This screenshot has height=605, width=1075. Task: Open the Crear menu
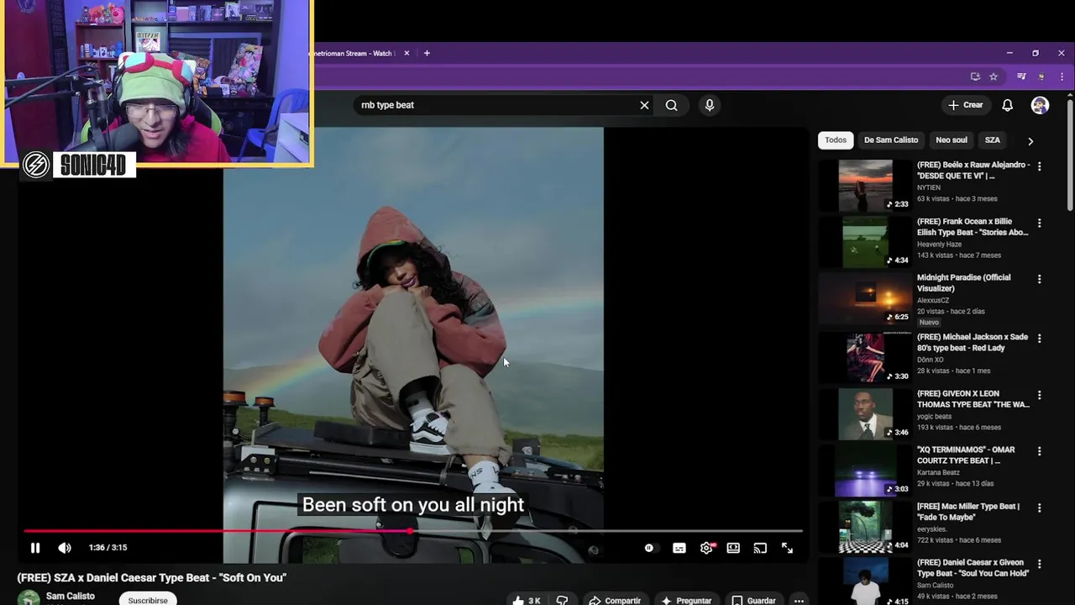point(965,105)
